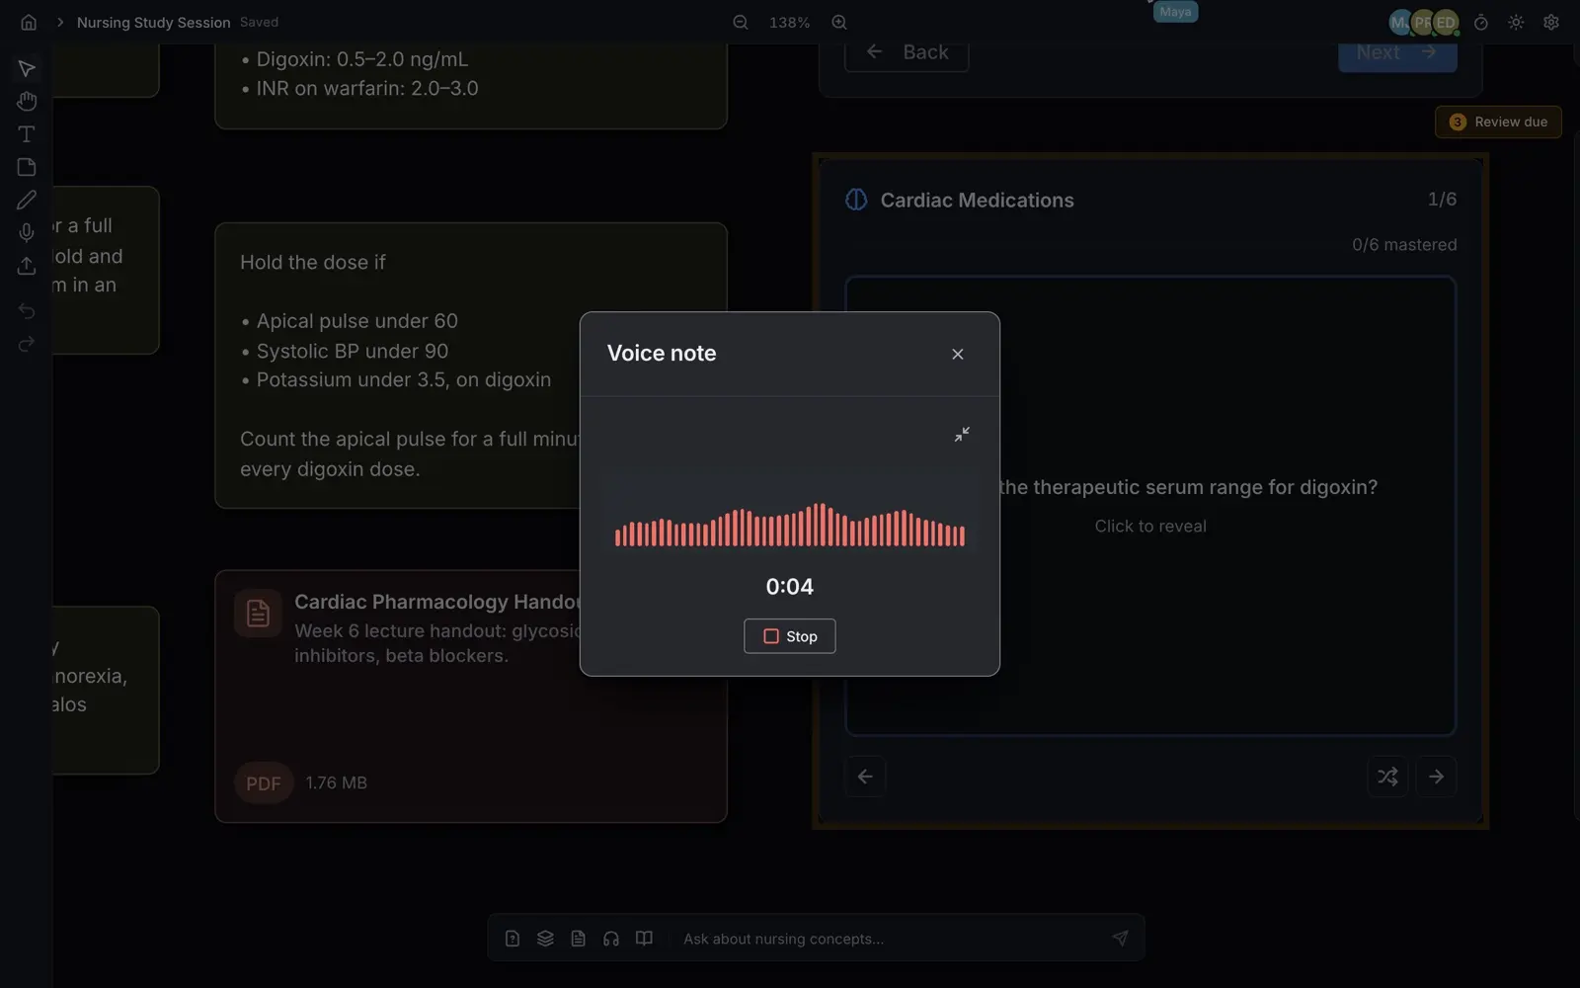Image resolution: width=1580 pixels, height=988 pixels.
Task: Select the Hold the dose if note
Action: 471,366
